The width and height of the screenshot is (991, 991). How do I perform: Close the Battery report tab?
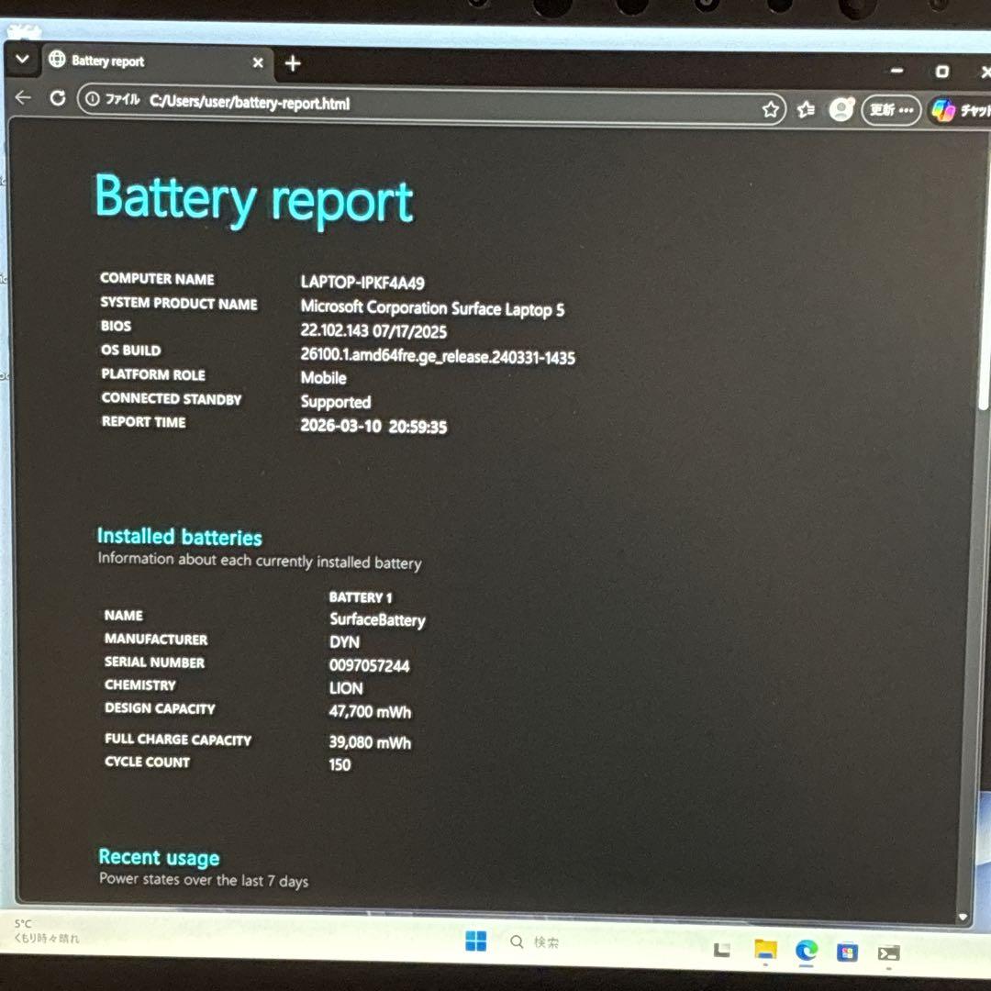(x=258, y=62)
